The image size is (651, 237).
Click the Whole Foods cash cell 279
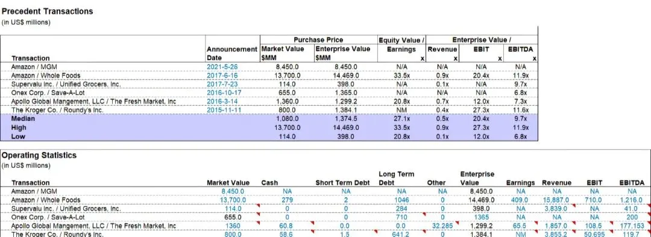tap(287, 200)
